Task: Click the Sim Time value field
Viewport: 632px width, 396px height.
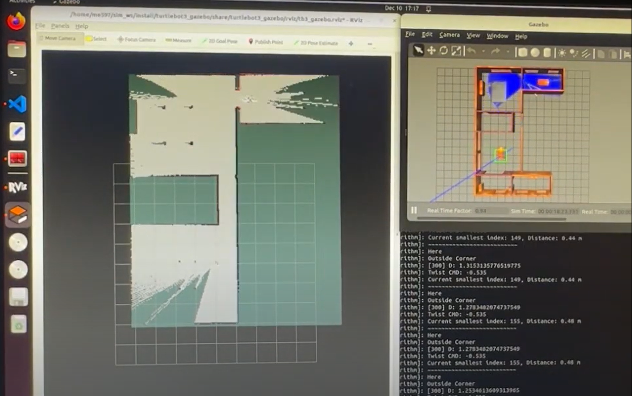Action: pyautogui.click(x=558, y=211)
